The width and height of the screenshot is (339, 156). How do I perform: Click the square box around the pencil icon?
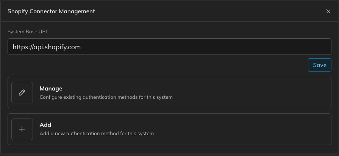[22, 92]
